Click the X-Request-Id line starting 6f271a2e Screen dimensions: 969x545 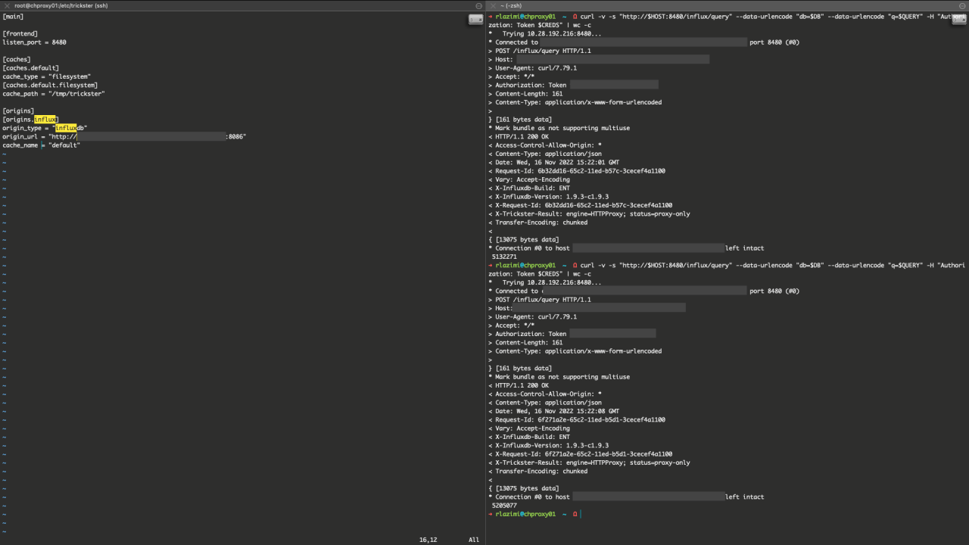point(580,454)
